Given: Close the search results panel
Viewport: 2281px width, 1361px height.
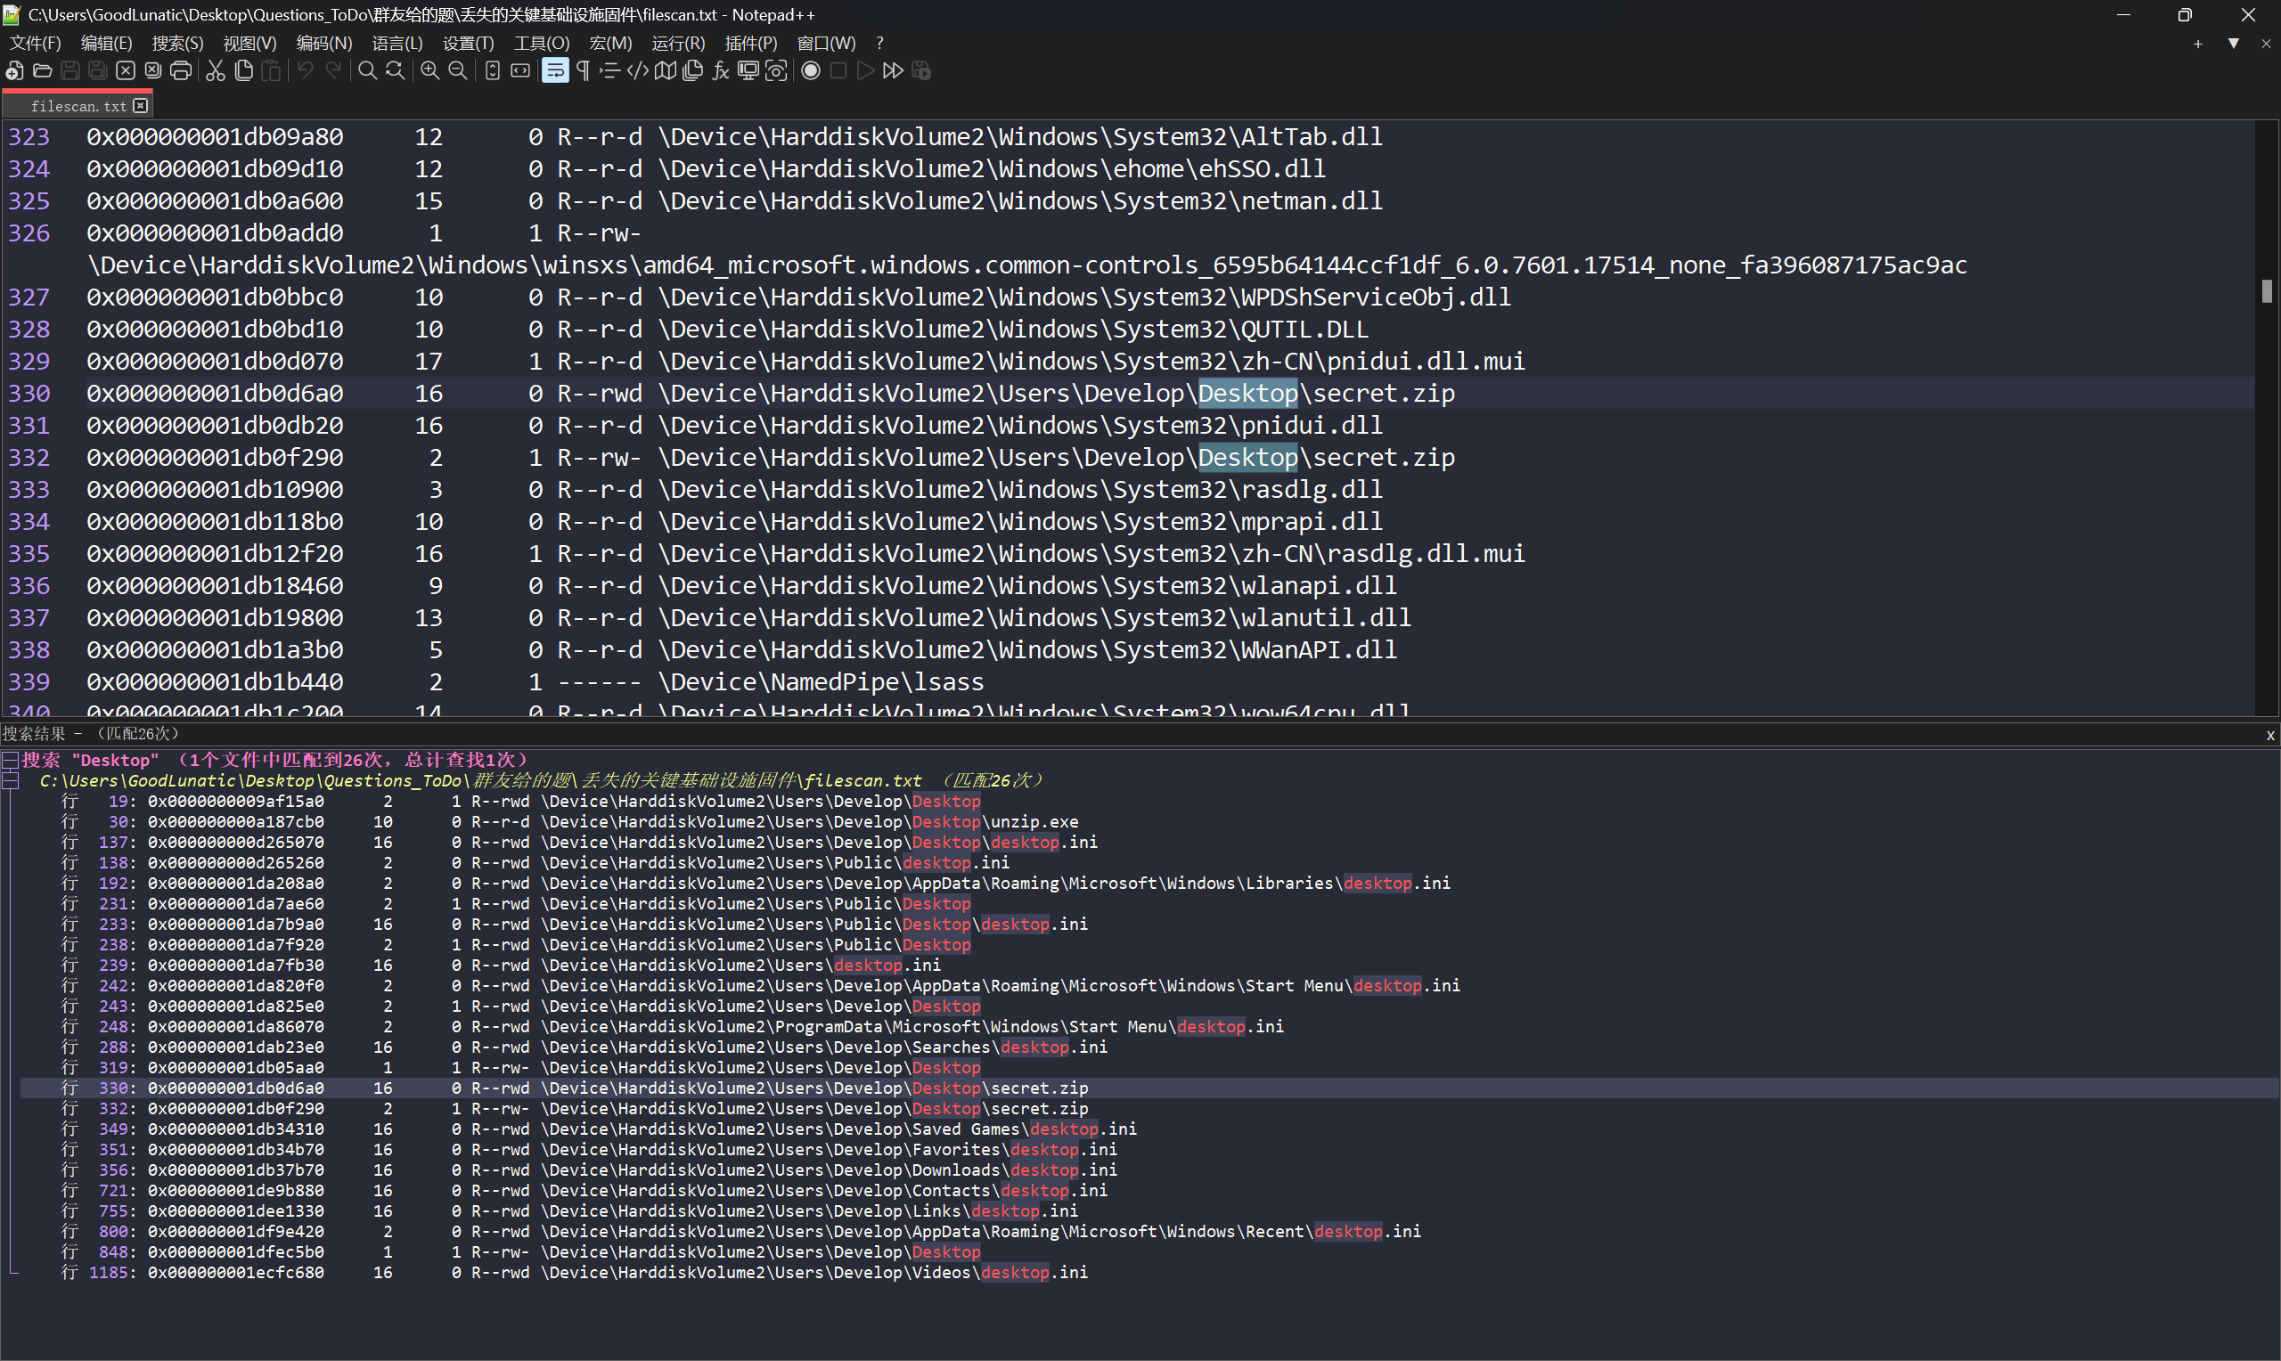Looking at the screenshot, I should (2270, 735).
